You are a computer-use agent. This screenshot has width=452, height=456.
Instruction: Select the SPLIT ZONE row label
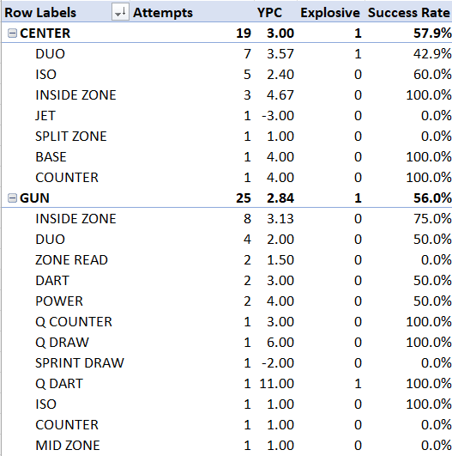pyautogui.click(x=71, y=137)
